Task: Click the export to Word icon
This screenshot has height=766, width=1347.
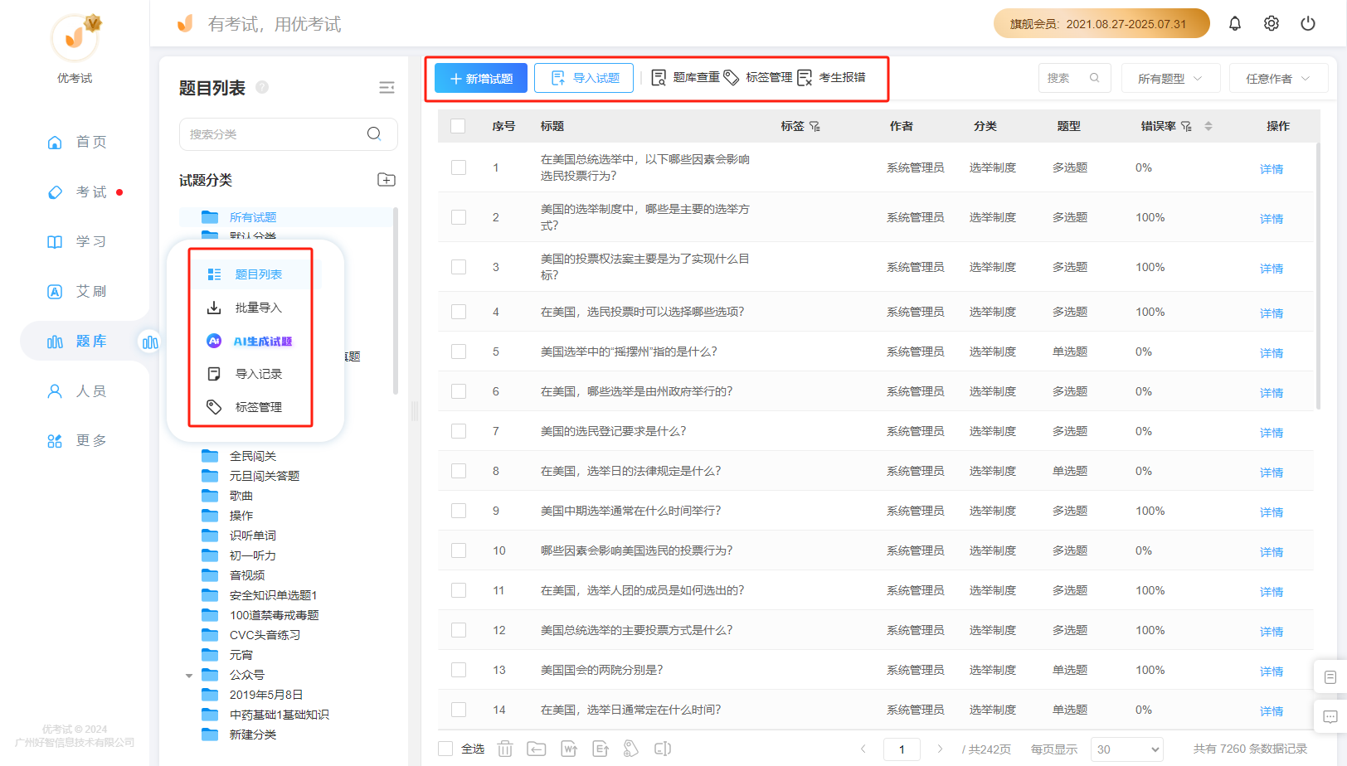Action: click(x=569, y=749)
